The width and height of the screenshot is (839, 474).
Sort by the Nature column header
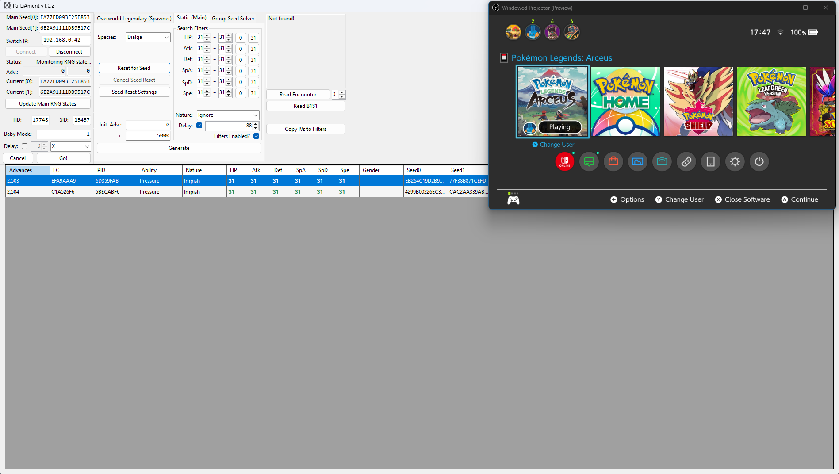(x=204, y=170)
